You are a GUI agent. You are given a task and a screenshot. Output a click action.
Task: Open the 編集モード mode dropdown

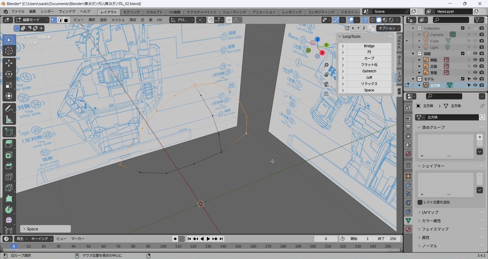tap(32, 20)
